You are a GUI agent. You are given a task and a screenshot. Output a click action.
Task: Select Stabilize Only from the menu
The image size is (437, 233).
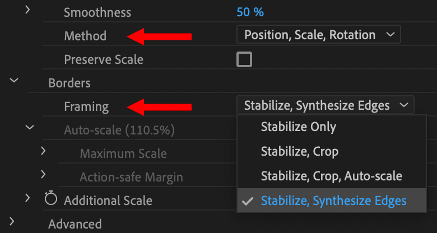click(x=299, y=127)
